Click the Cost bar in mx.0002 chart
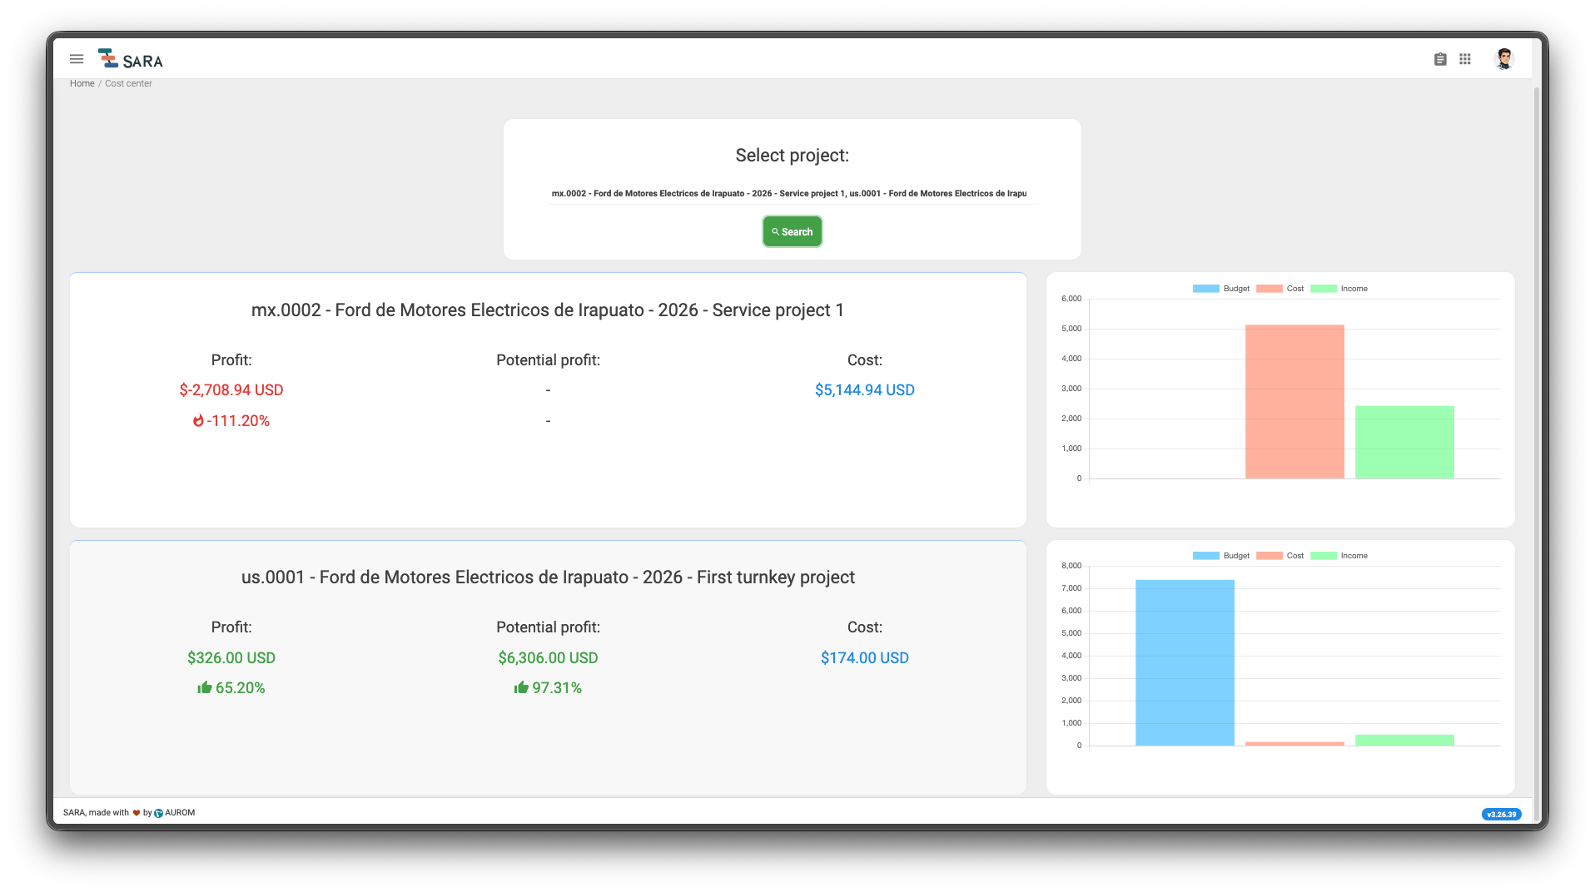Screen dimensions: 1595x892 click(x=1294, y=401)
